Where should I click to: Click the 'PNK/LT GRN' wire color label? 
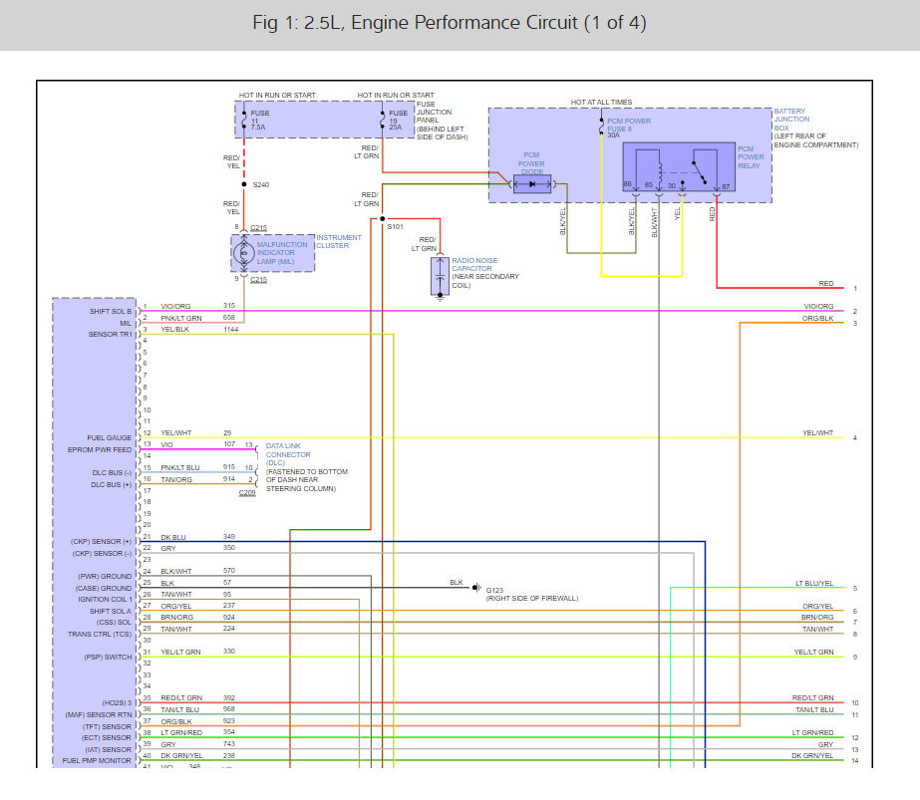click(x=181, y=318)
